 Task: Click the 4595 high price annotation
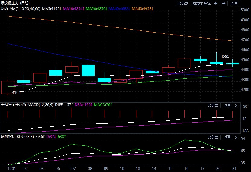point(225,56)
